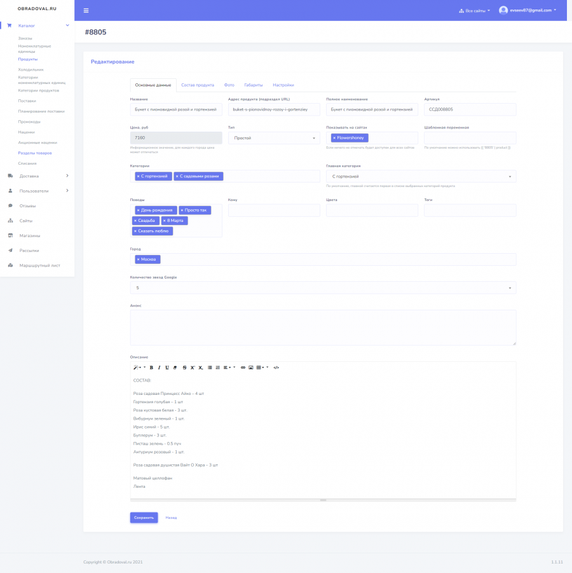Insert a link via the editor toolbar
572x573 pixels.
pyautogui.click(x=243, y=368)
